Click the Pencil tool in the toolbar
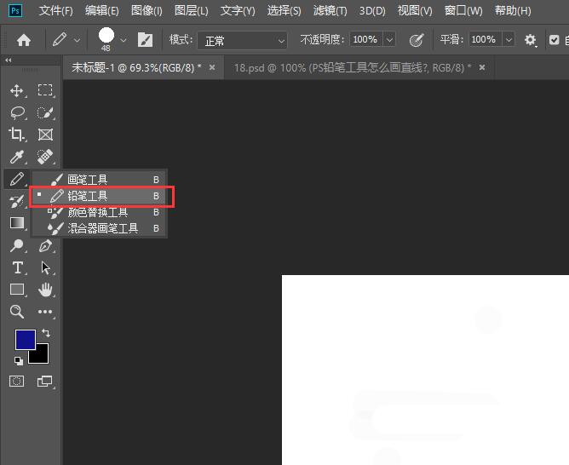Viewport: 569px width, 465px height. 17,179
